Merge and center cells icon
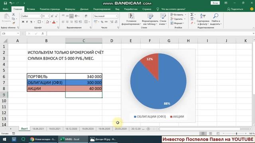The width and height of the screenshot is (255, 143). tap(86, 22)
